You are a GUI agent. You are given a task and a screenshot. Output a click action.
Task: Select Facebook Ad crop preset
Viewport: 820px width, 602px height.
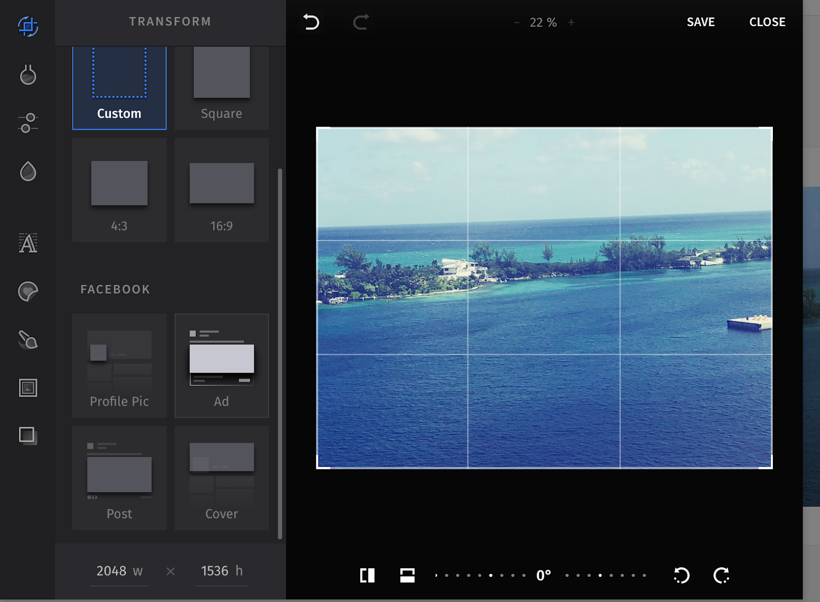point(221,366)
